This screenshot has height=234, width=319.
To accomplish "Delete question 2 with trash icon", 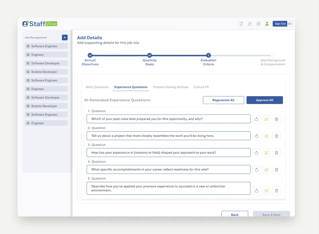I will [276, 136].
